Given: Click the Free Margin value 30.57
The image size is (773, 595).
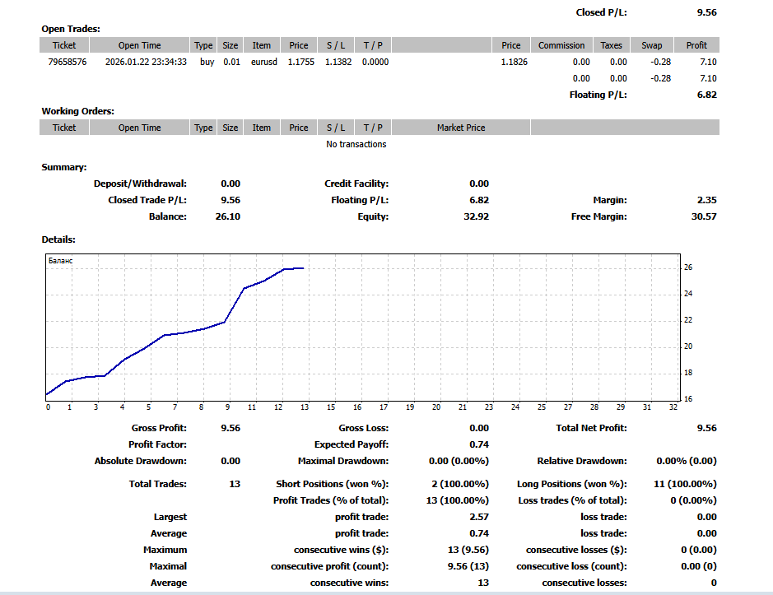Looking at the screenshot, I should click(x=704, y=216).
